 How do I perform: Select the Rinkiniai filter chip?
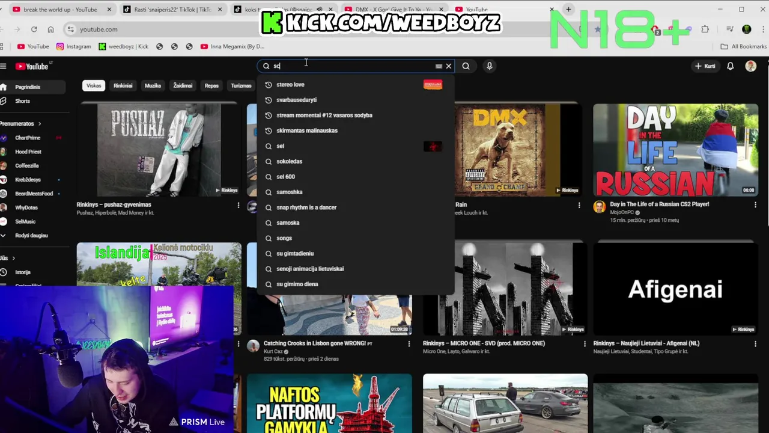pyautogui.click(x=123, y=86)
